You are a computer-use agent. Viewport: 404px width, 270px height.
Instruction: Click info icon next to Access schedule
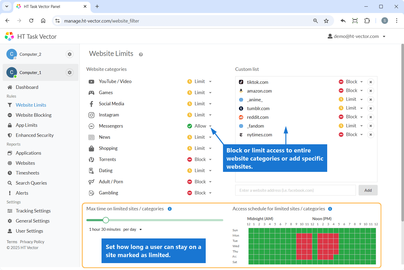pos(330,209)
